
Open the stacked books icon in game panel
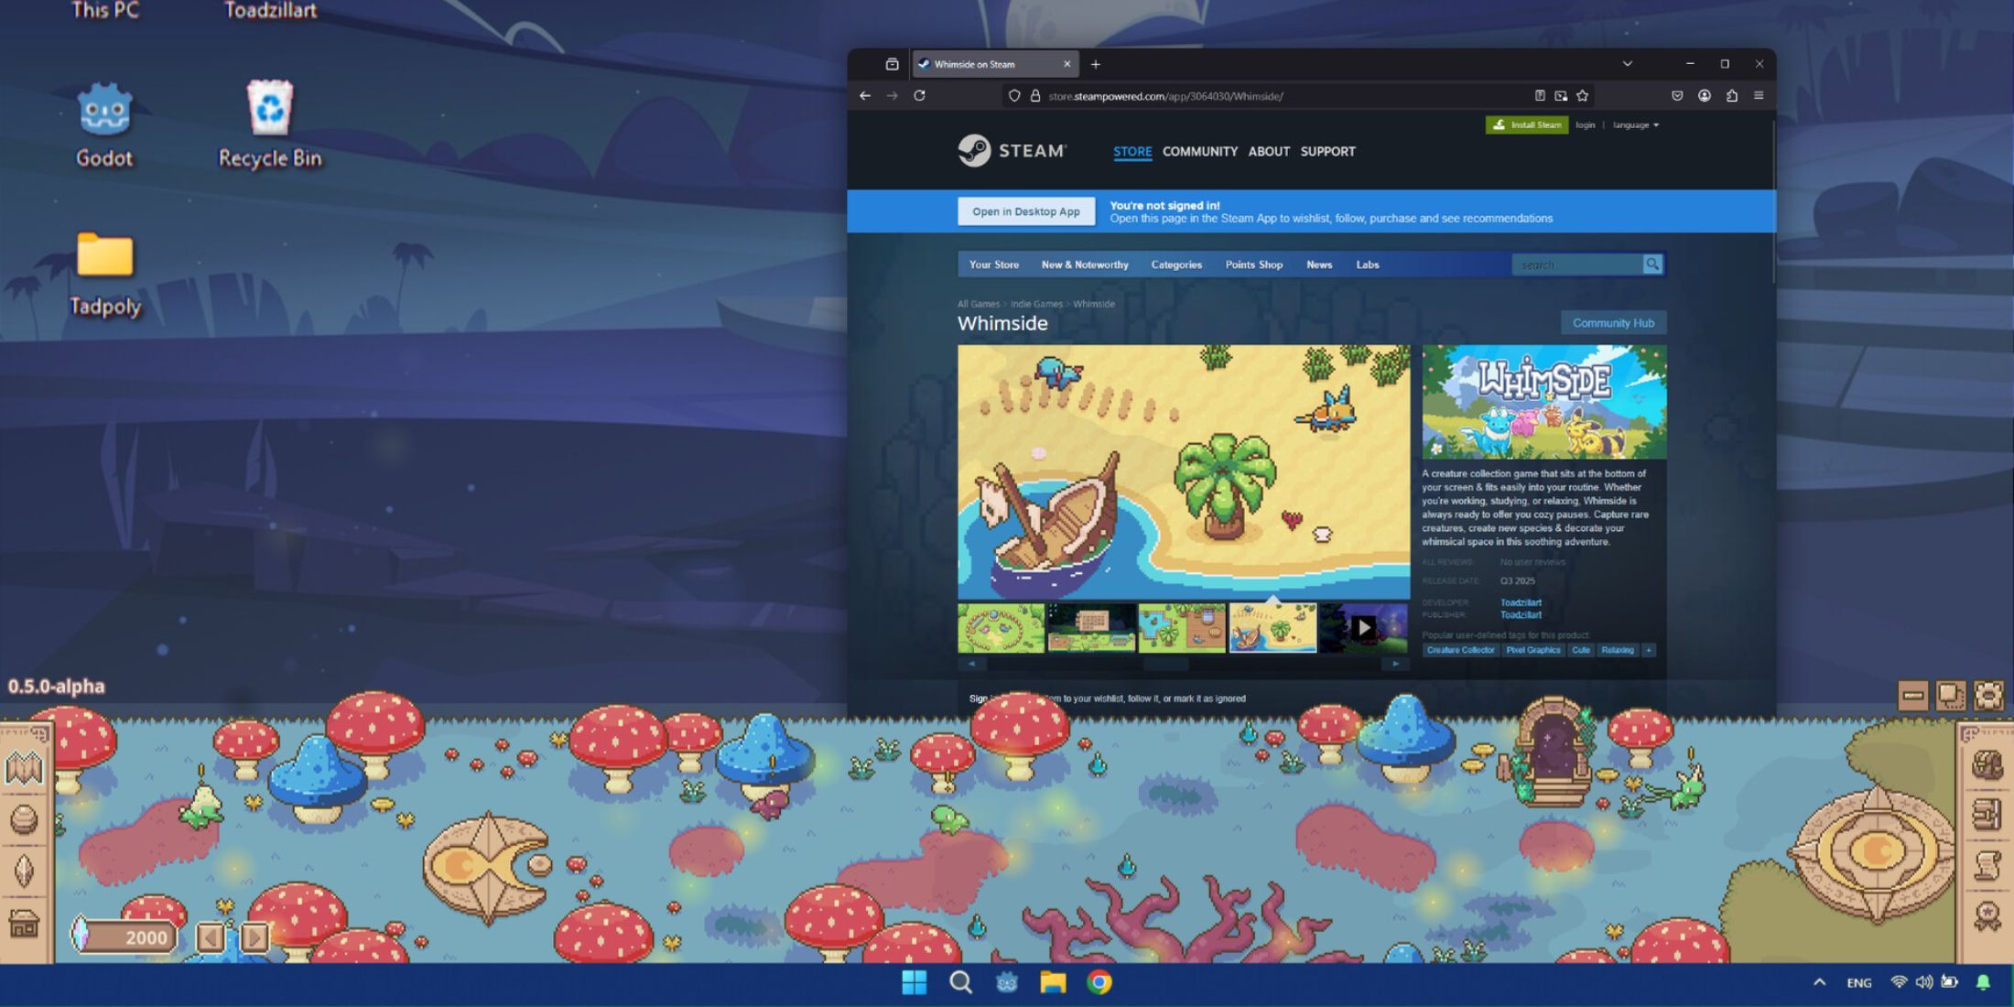point(1987,814)
